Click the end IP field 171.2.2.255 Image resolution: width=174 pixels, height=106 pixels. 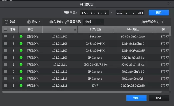[x=130, y=13]
